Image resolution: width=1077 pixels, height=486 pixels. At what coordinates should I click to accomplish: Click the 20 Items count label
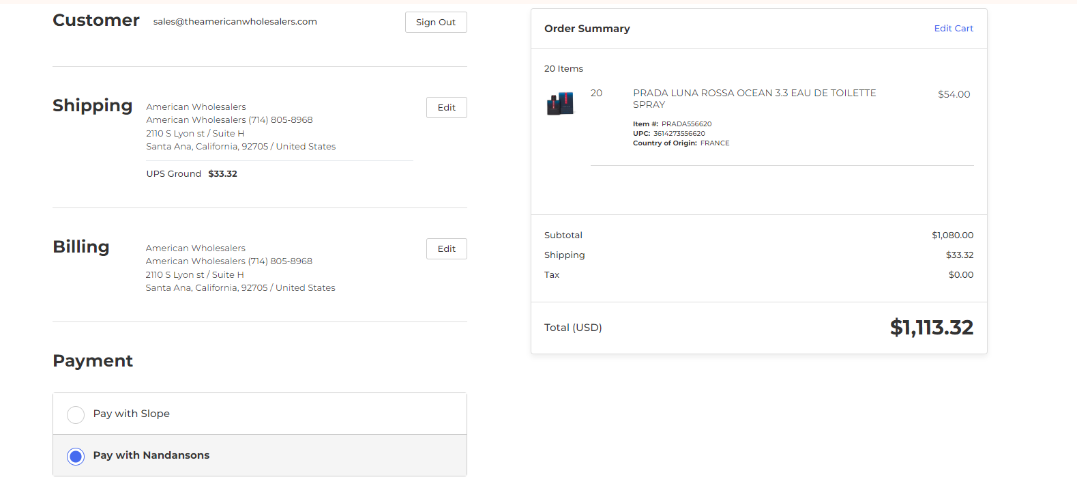click(563, 68)
